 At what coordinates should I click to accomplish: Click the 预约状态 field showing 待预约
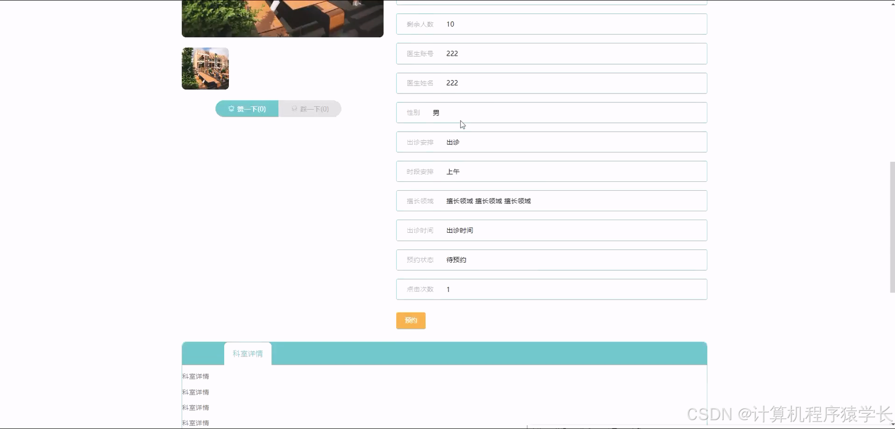point(551,260)
